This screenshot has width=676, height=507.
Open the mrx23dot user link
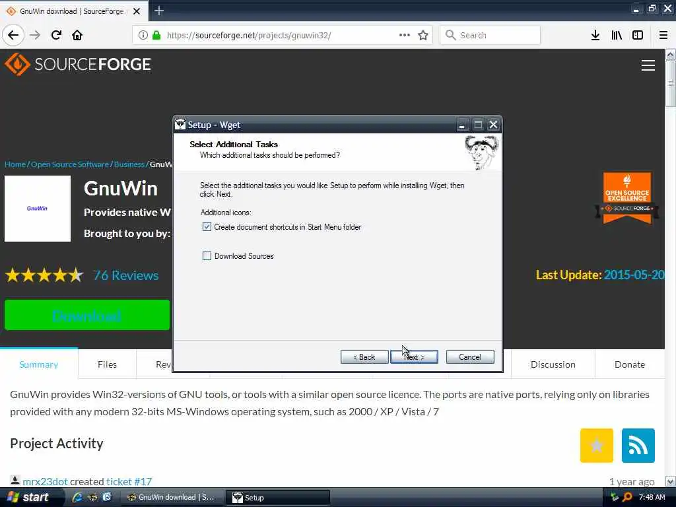pyautogui.click(x=45, y=481)
